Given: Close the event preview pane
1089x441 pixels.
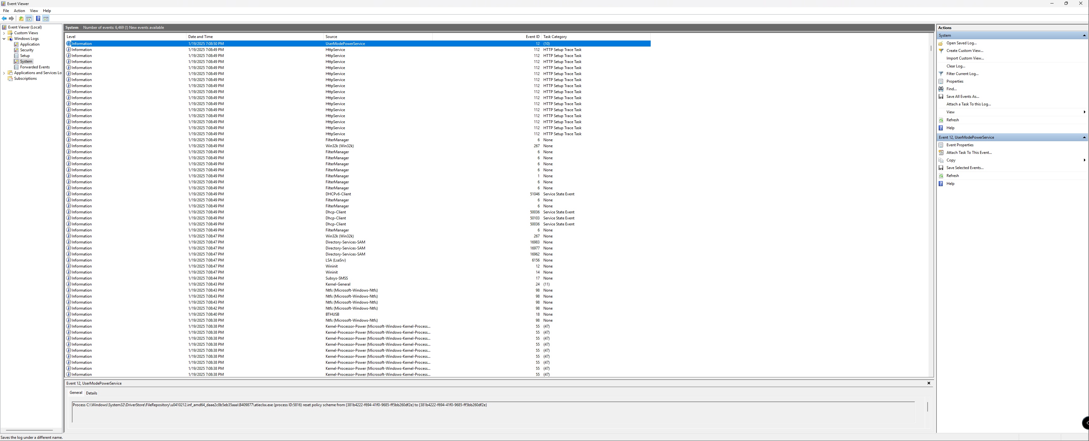Looking at the screenshot, I should pyautogui.click(x=929, y=383).
